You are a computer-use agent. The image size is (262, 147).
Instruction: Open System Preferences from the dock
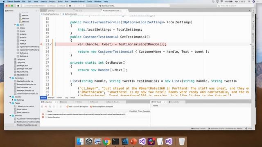coord(89,142)
